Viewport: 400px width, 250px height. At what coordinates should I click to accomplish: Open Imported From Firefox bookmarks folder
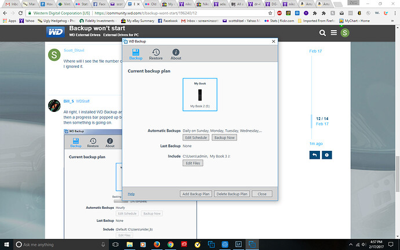click(x=316, y=21)
